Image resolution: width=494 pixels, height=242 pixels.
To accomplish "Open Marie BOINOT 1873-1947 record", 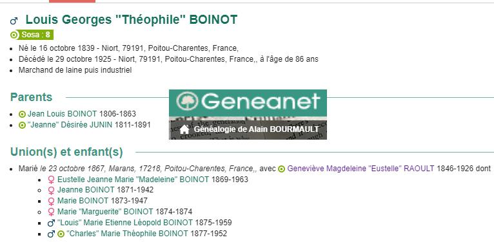I will pos(83,201).
